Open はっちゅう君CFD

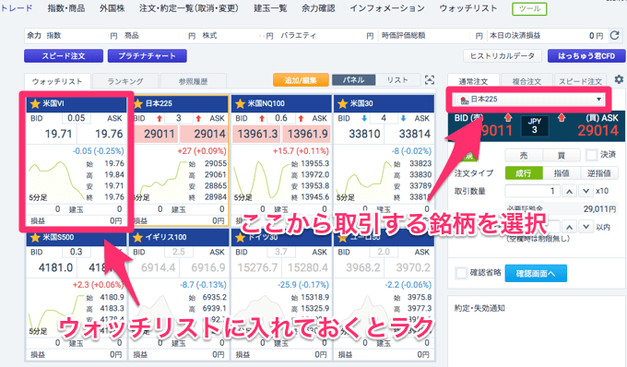click(586, 56)
